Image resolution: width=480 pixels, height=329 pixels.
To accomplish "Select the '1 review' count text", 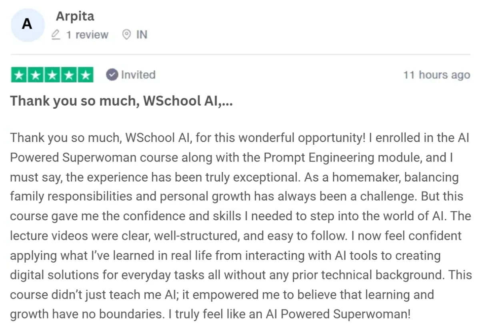I will [x=87, y=35].
